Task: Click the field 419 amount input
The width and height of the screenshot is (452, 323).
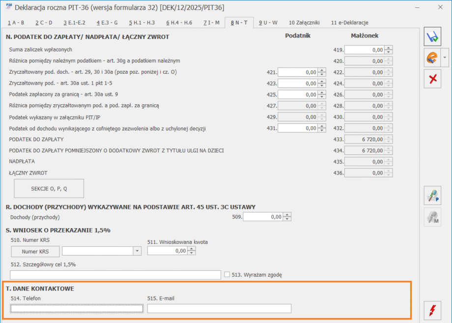Action: click(365, 50)
